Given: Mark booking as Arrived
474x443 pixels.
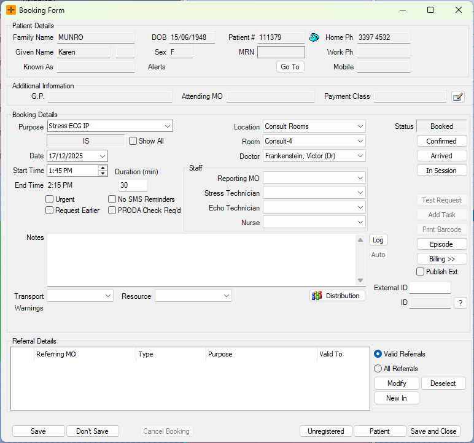Looking at the screenshot, I should tap(441, 156).
